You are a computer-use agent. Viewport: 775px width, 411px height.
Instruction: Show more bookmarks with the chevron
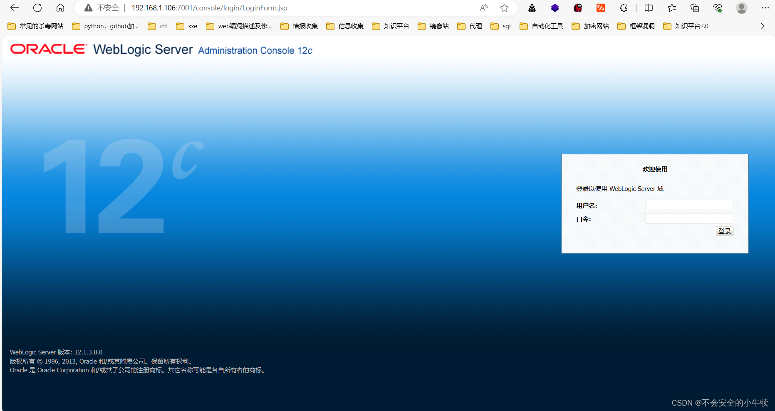(763, 26)
